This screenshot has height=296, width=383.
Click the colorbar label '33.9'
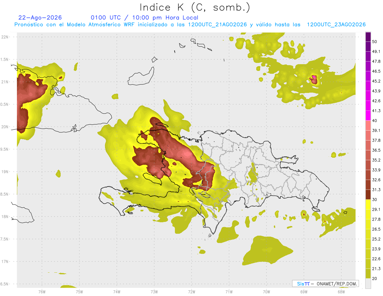(x=376, y=170)
